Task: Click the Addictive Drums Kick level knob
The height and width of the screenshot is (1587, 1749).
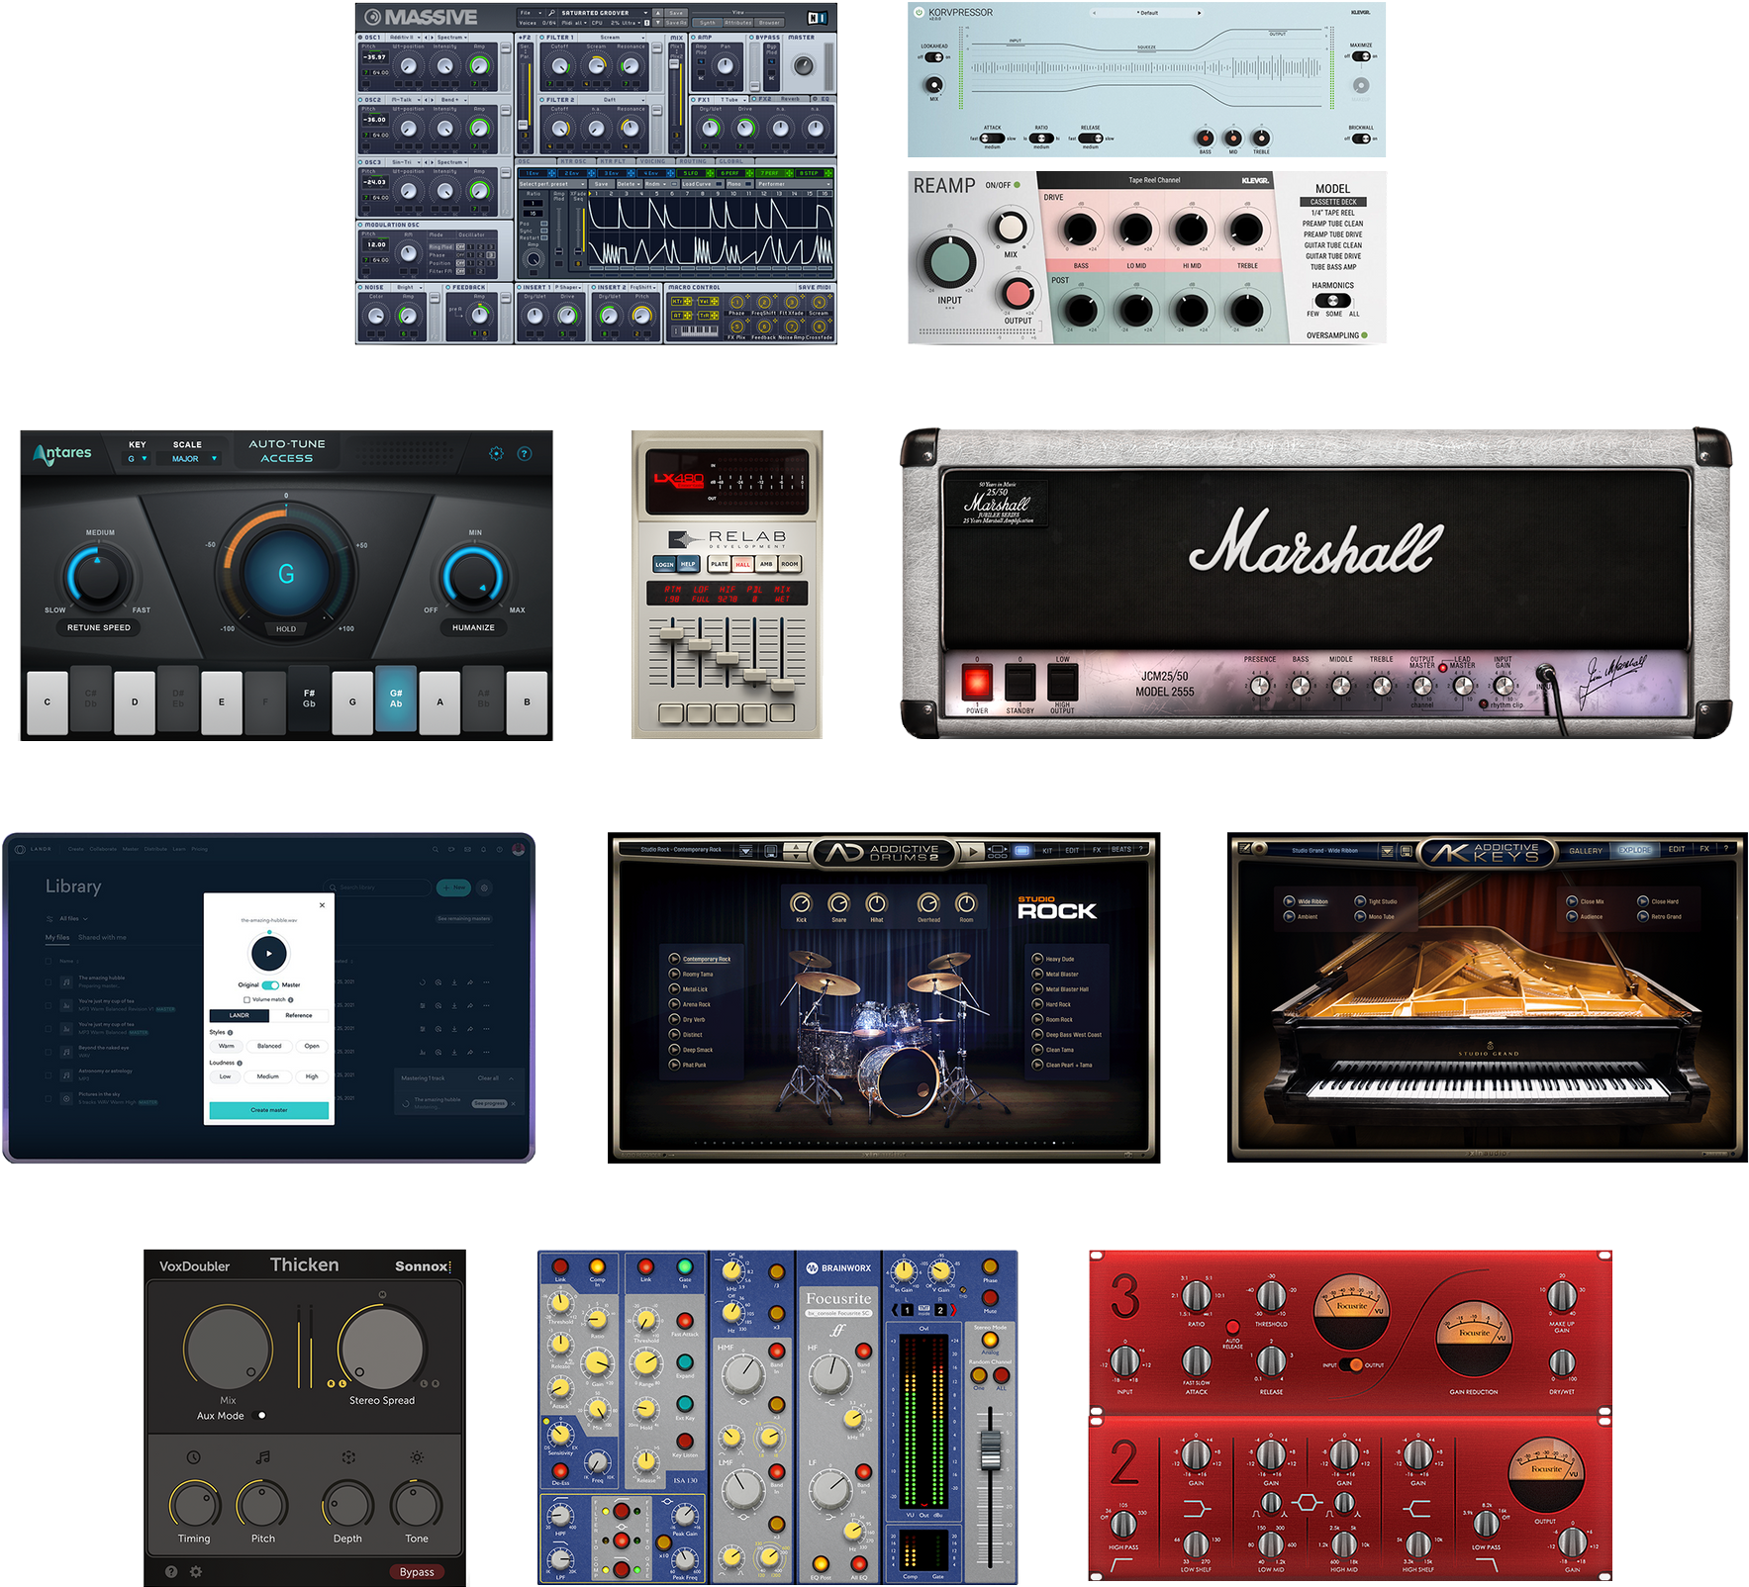Action: [801, 903]
